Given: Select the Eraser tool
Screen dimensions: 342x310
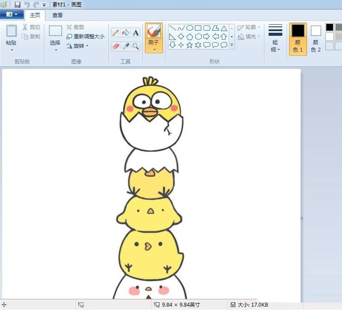Looking at the screenshot, I should [115, 46].
